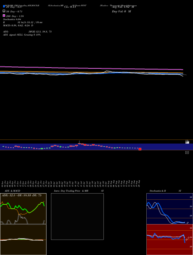
Task: Click the magenta 200 Day EMA legend swatch
Action: 4,15
